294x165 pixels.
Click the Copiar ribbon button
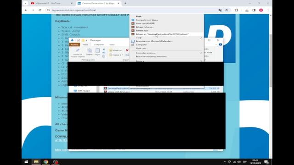89,52
